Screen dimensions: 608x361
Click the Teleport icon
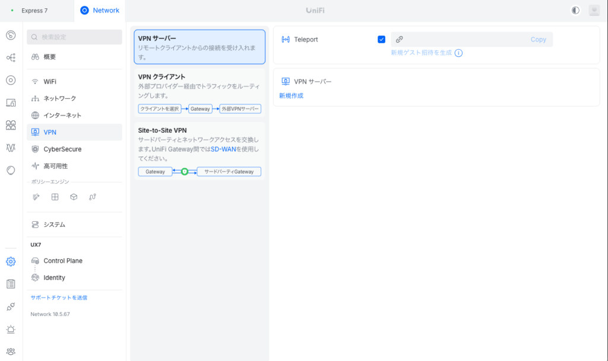(x=286, y=40)
